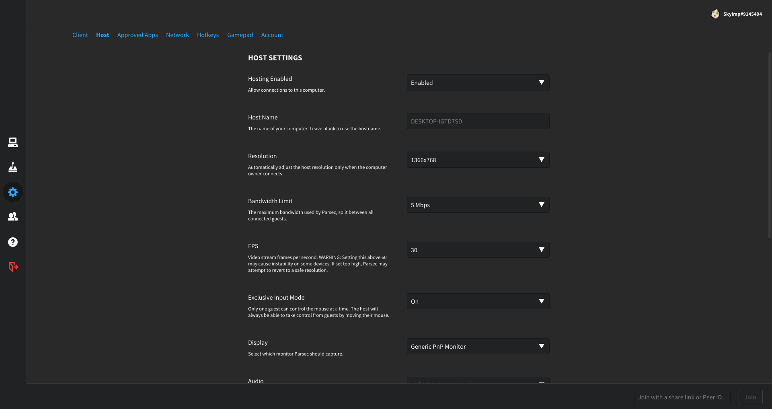Click the Skyimp#9145494 username

[742, 14]
